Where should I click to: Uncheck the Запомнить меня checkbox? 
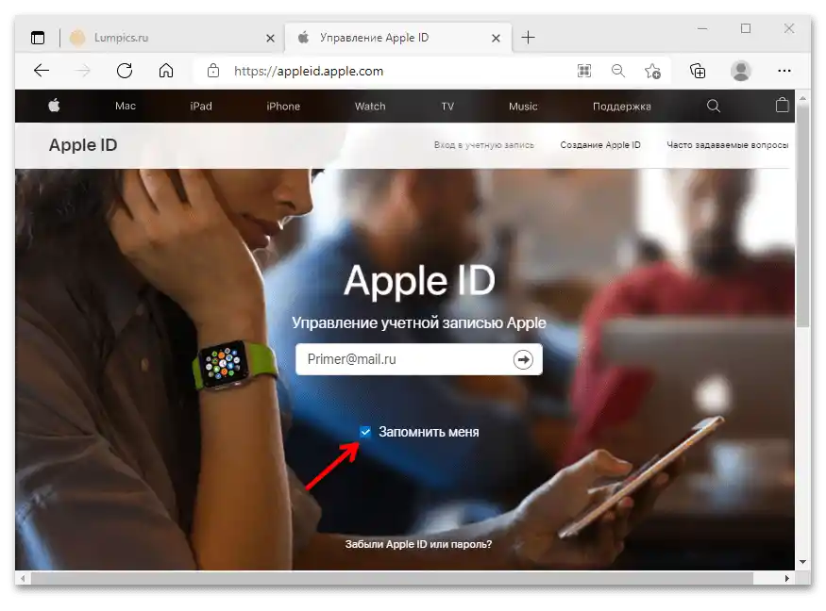point(365,432)
